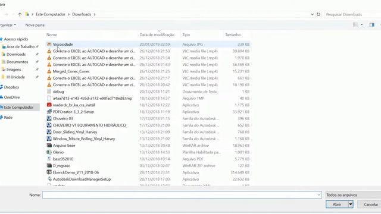Select Door_Sliding_Vinyl_Harvey family icon
This screenshot has height=214, width=381.
pyautogui.click(x=49, y=132)
